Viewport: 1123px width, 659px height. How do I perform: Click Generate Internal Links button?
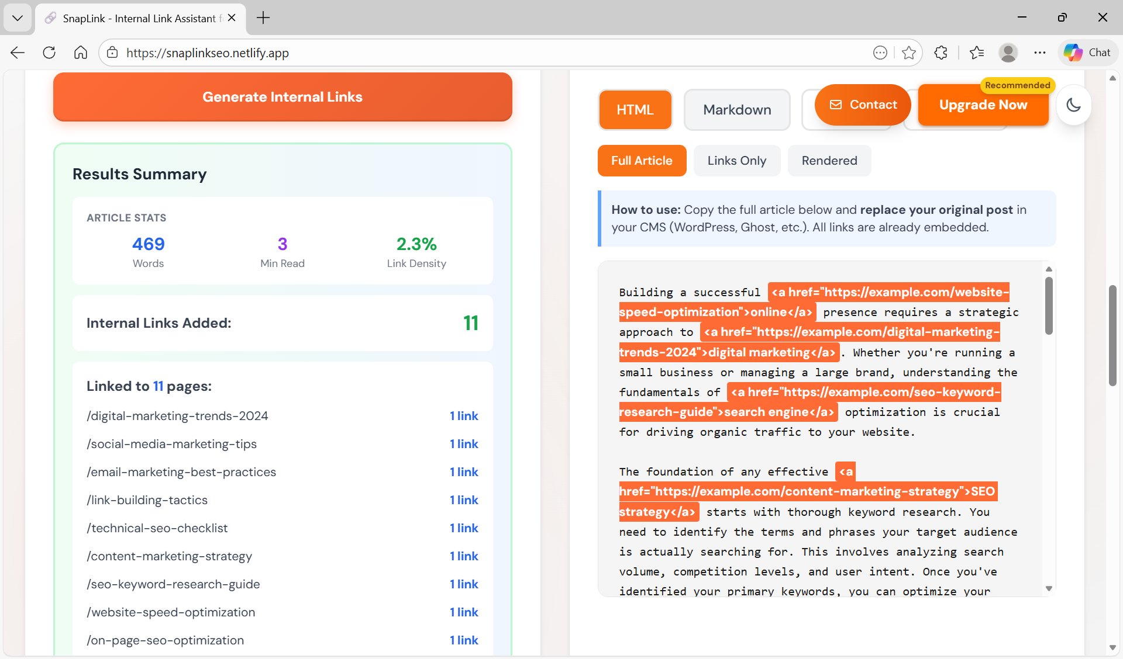[283, 97]
